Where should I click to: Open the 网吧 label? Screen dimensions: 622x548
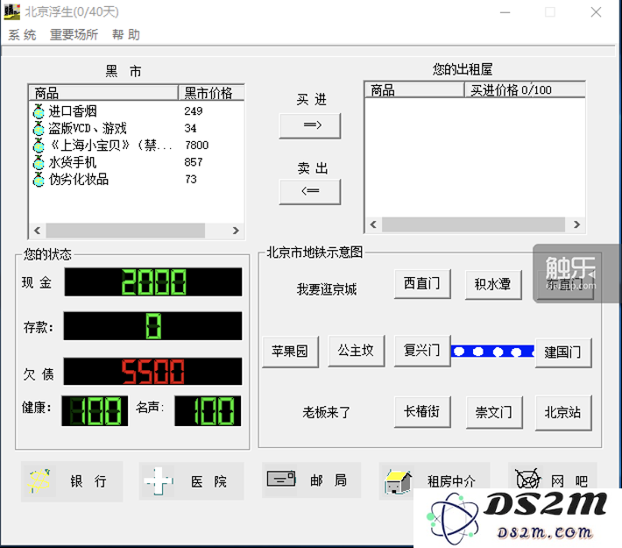coord(569,481)
